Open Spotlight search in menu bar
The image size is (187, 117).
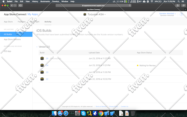178,1
